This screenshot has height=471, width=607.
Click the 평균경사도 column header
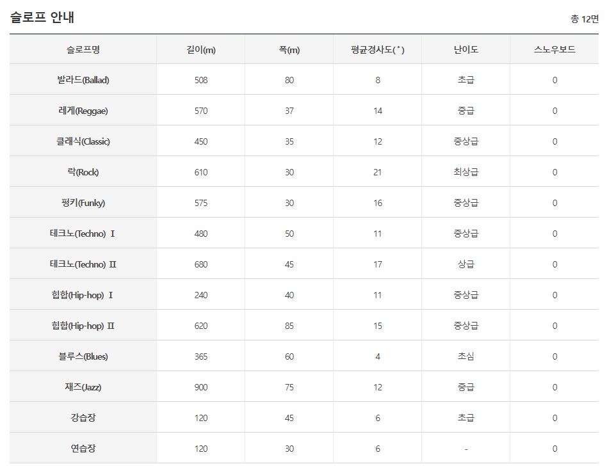[377, 49]
